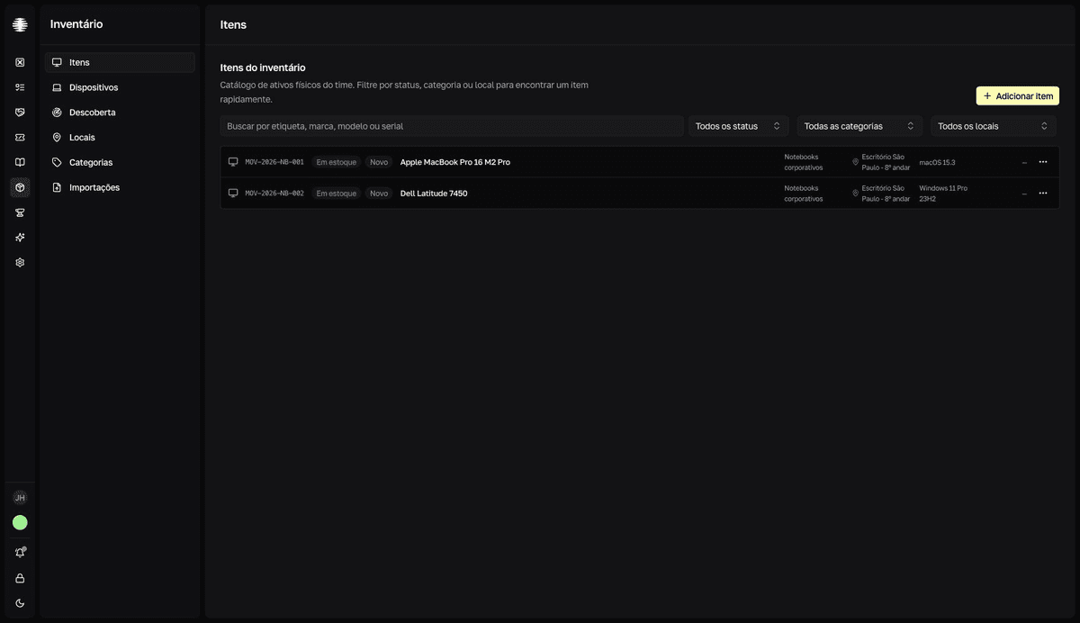Image resolution: width=1080 pixels, height=623 pixels.
Task: Open Importações in the sidebar
Action: pyautogui.click(x=120, y=187)
